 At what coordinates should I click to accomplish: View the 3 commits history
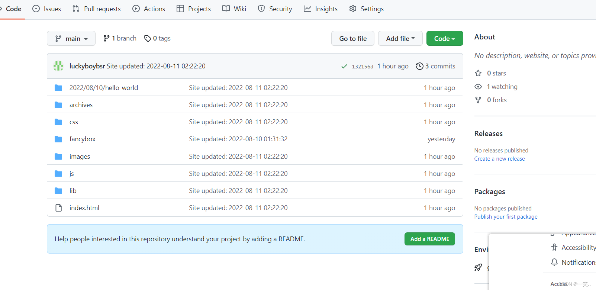click(435, 66)
